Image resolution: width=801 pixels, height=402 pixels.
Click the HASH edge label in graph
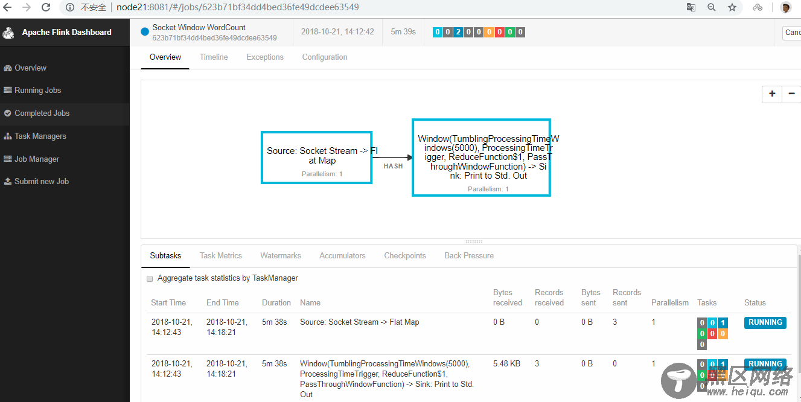pyautogui.click(x=393, y=166)
